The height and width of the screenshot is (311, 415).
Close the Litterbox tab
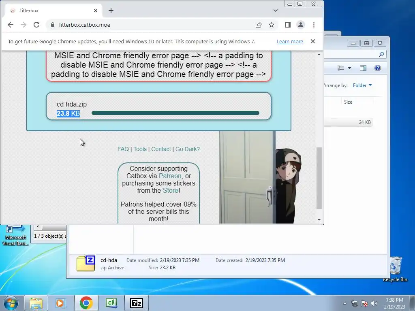tap(96, 11)
